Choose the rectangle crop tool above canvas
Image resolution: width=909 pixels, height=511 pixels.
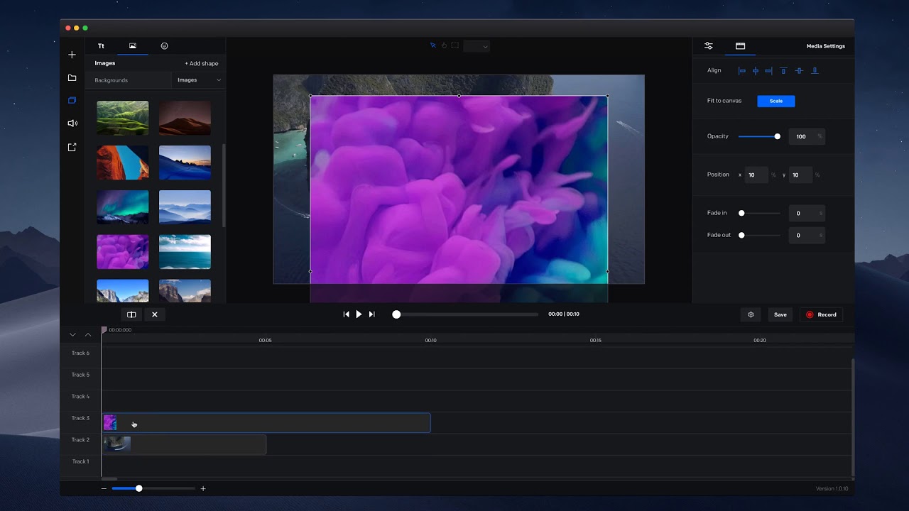point(455,45)
